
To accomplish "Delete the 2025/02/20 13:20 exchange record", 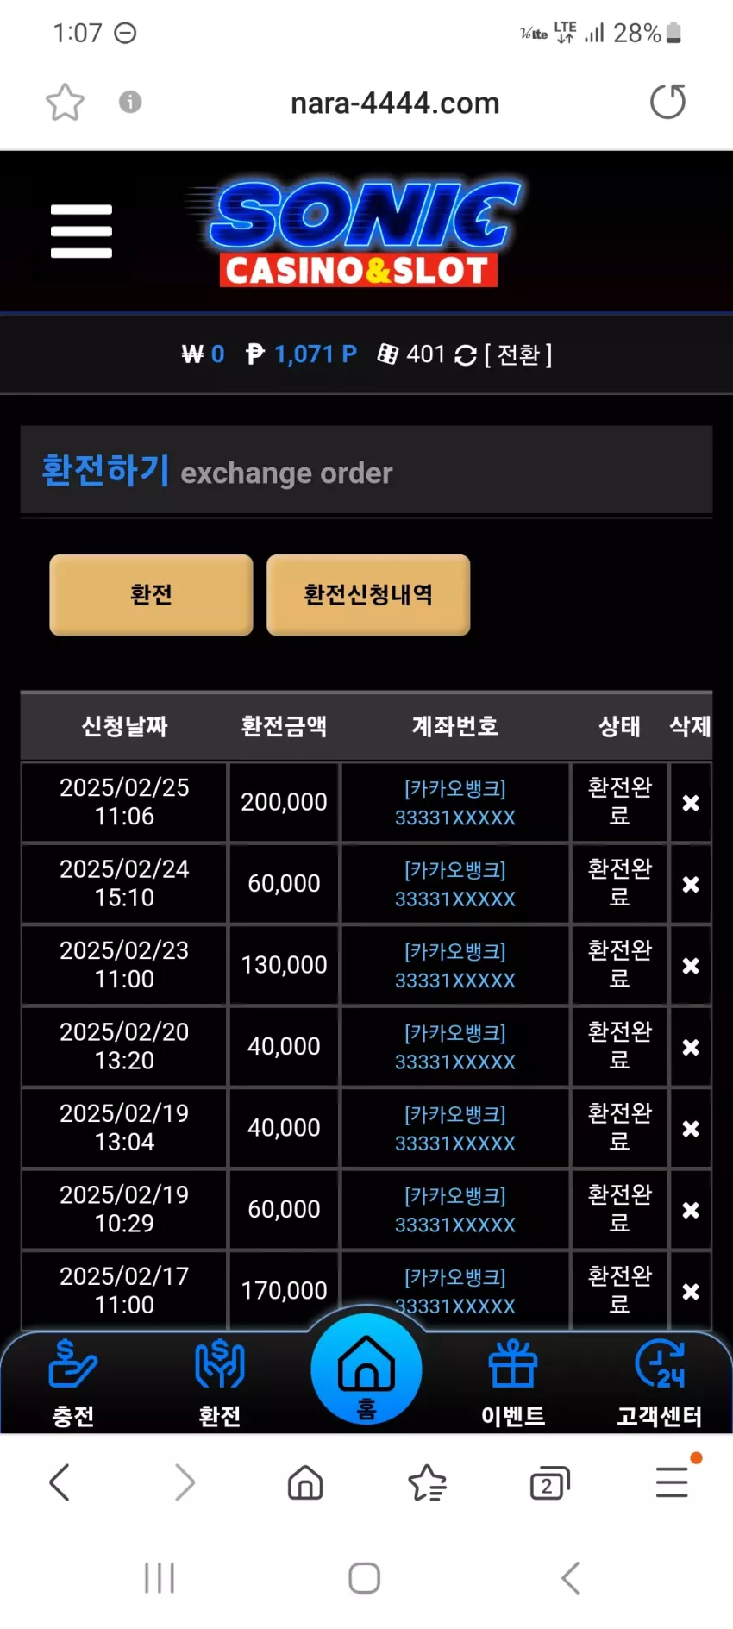I will pos(691,1047).
